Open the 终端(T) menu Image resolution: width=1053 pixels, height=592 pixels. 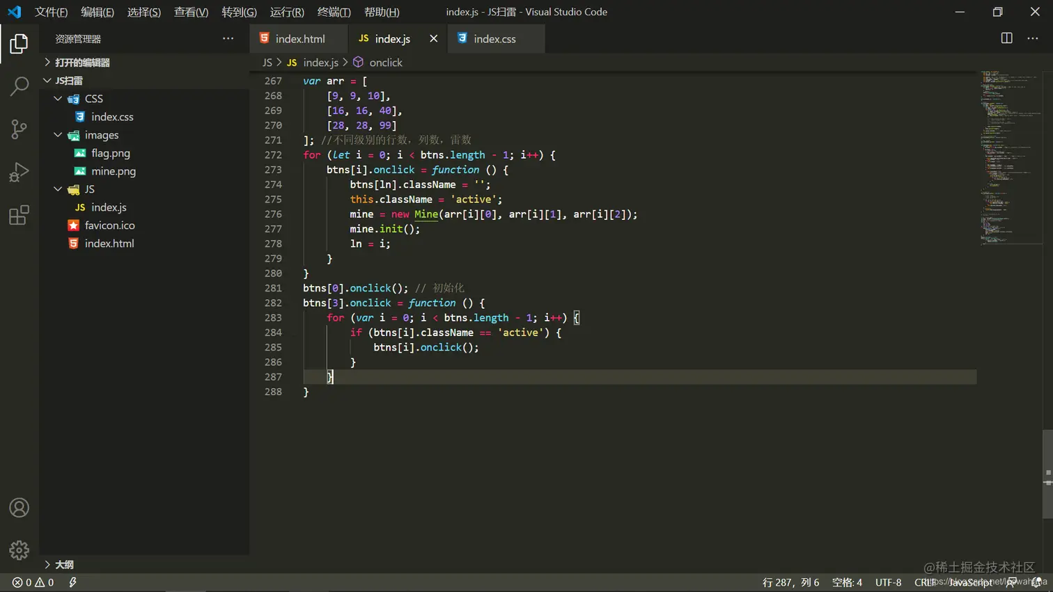coord(334,12)
